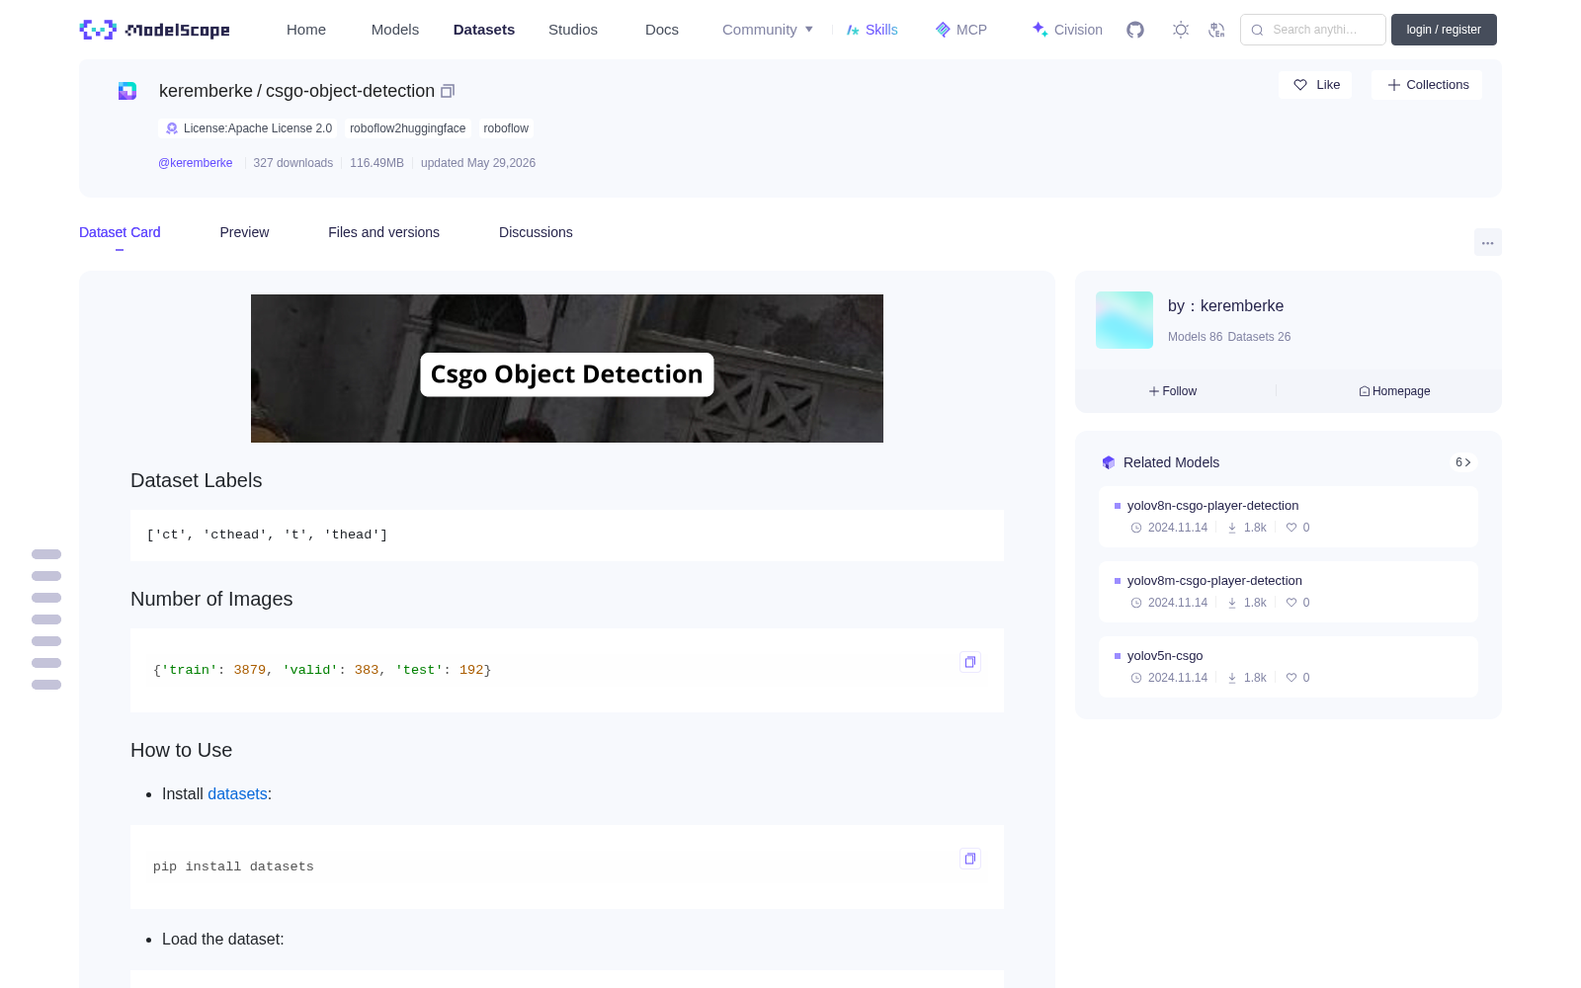Click the How to Use heading
This screenshot has width=1581, height=988.
click(182, 750)
